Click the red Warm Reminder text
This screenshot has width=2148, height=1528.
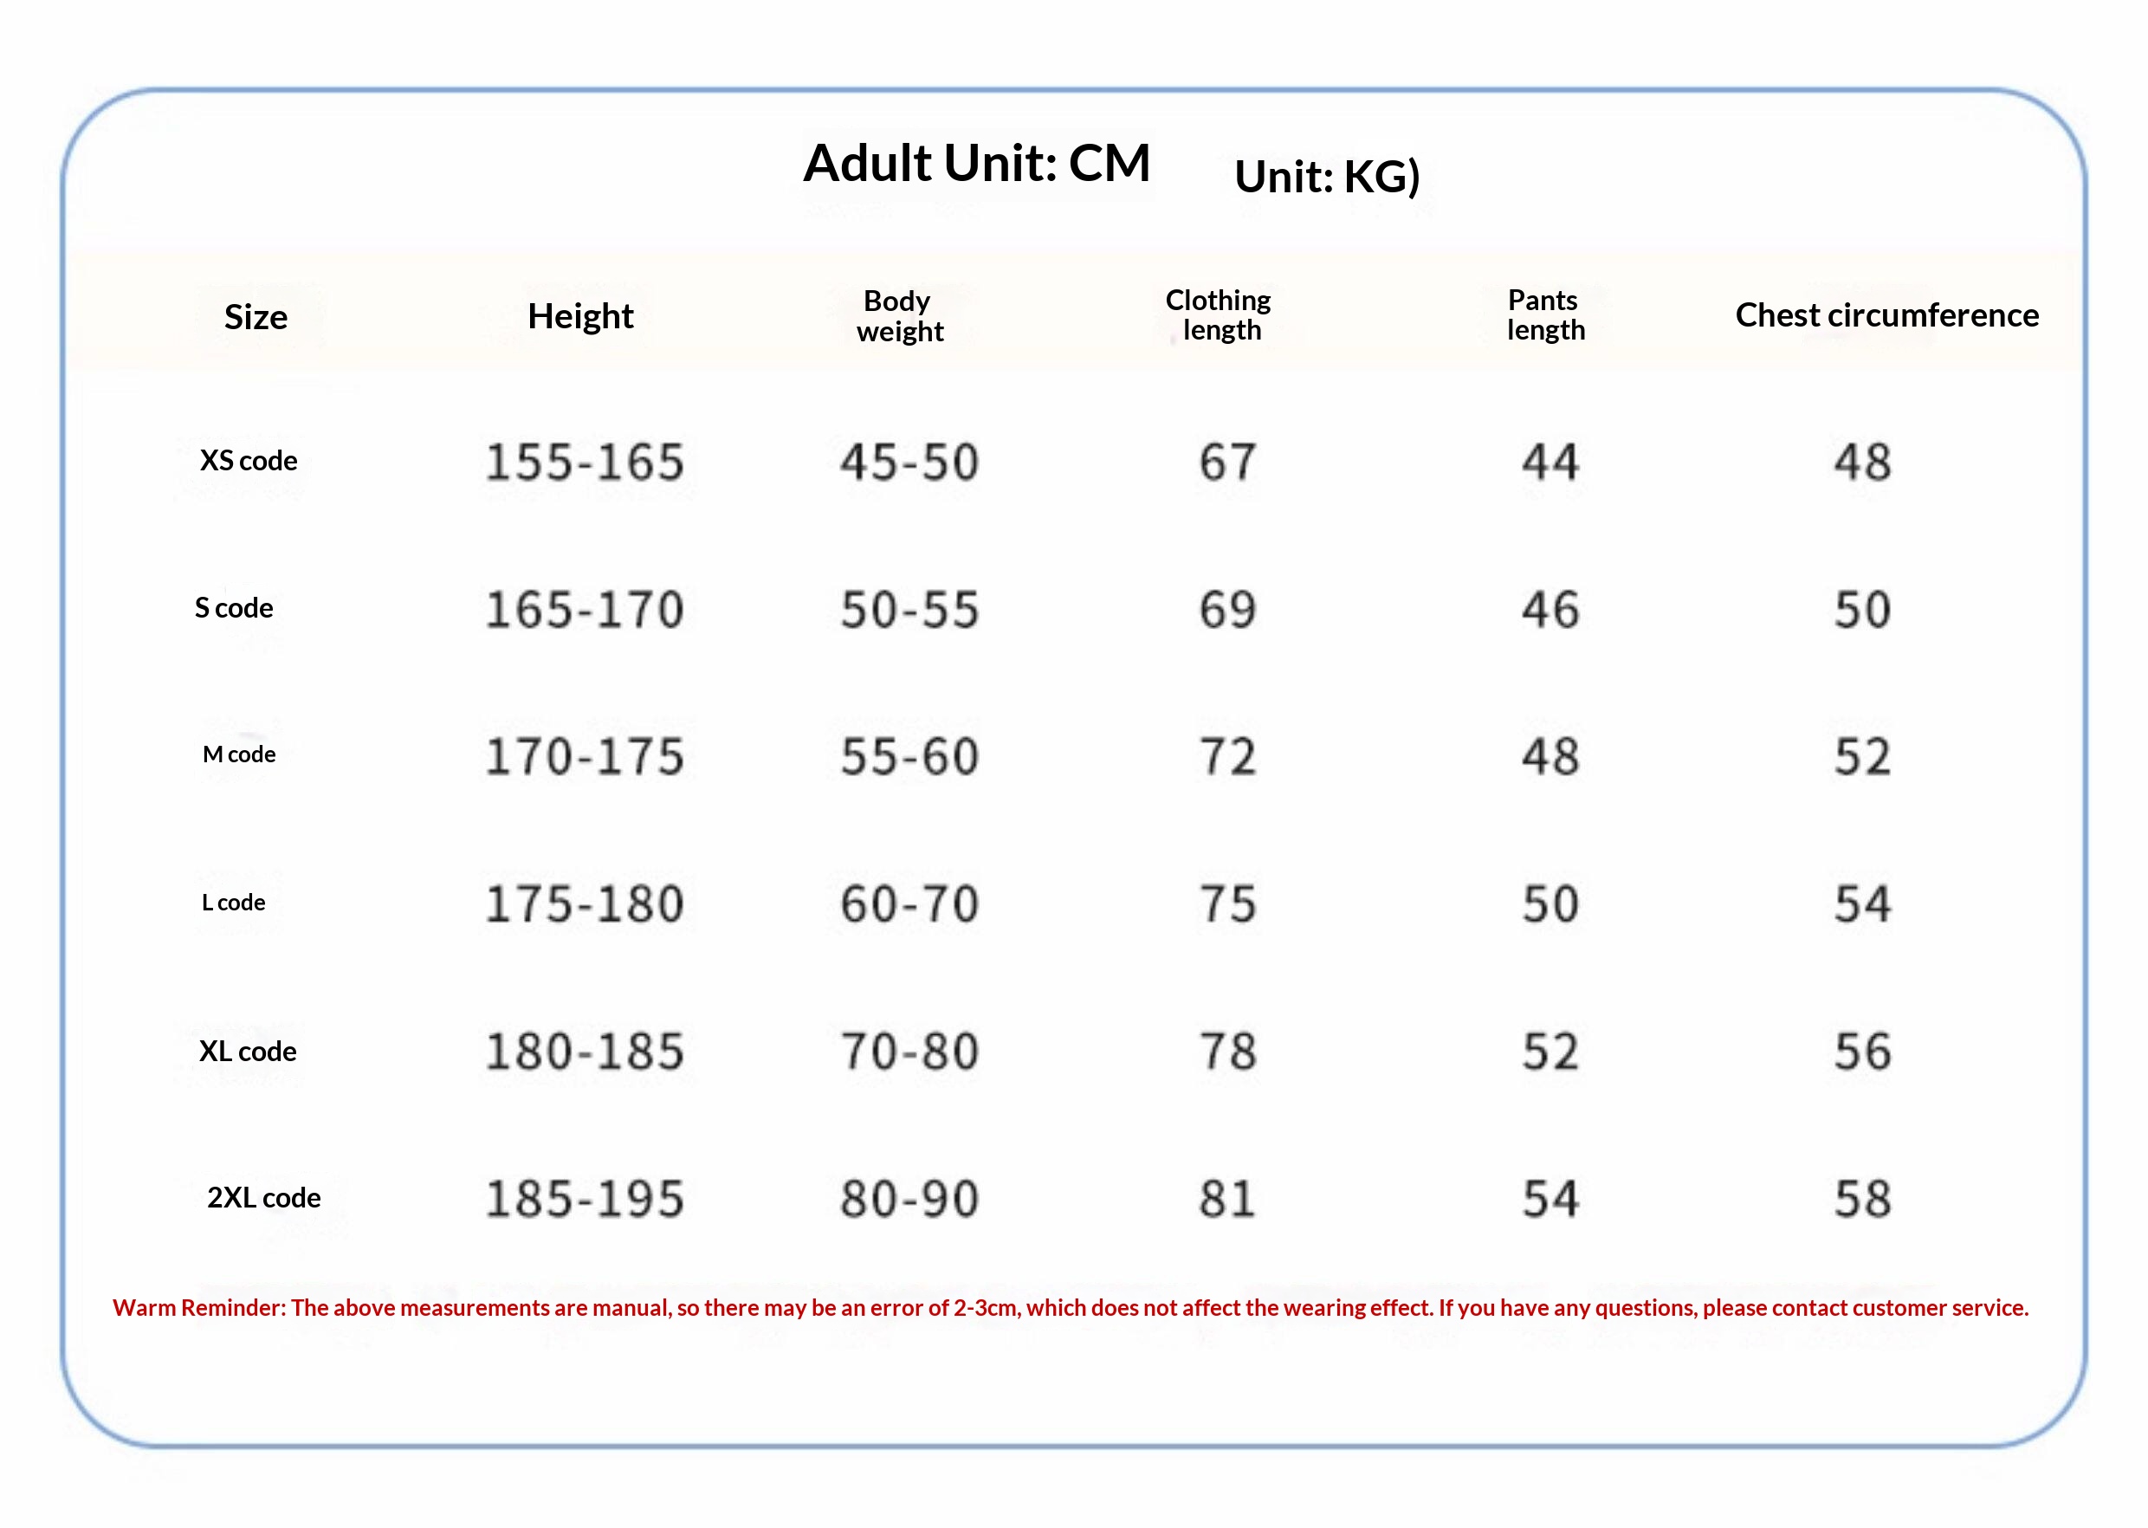pos(1070,1308)
